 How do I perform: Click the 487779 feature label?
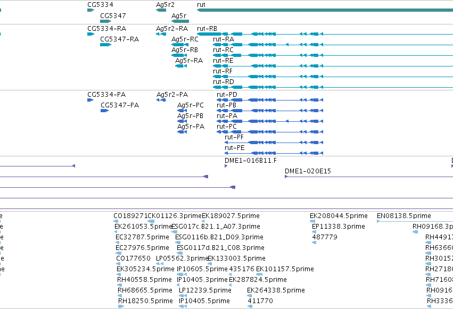coord(324,237)
